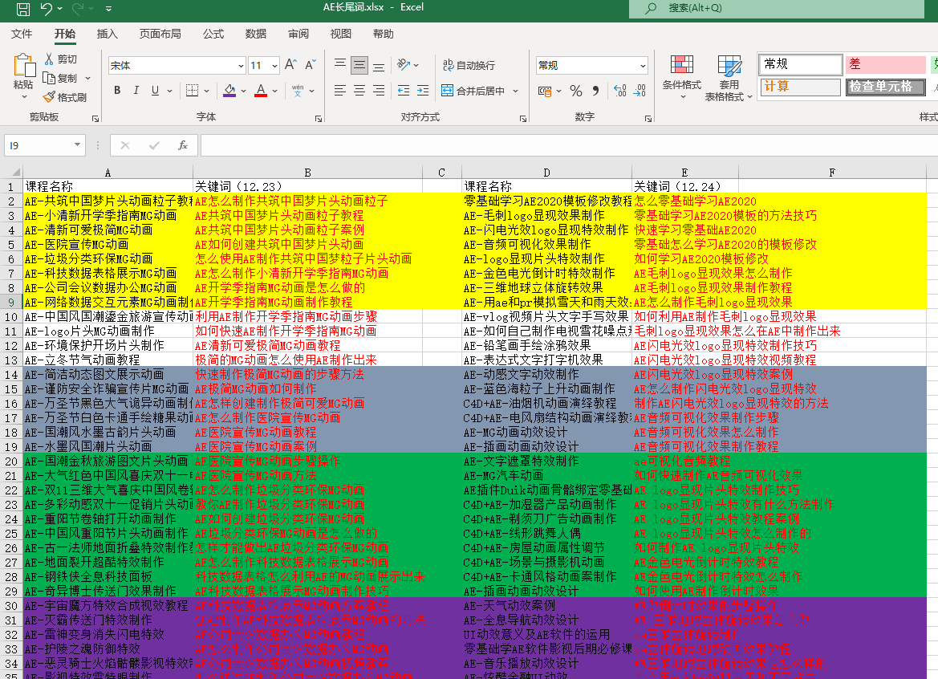Click the Cut scissors icon
938x679 pixels.
coord(49,59)
